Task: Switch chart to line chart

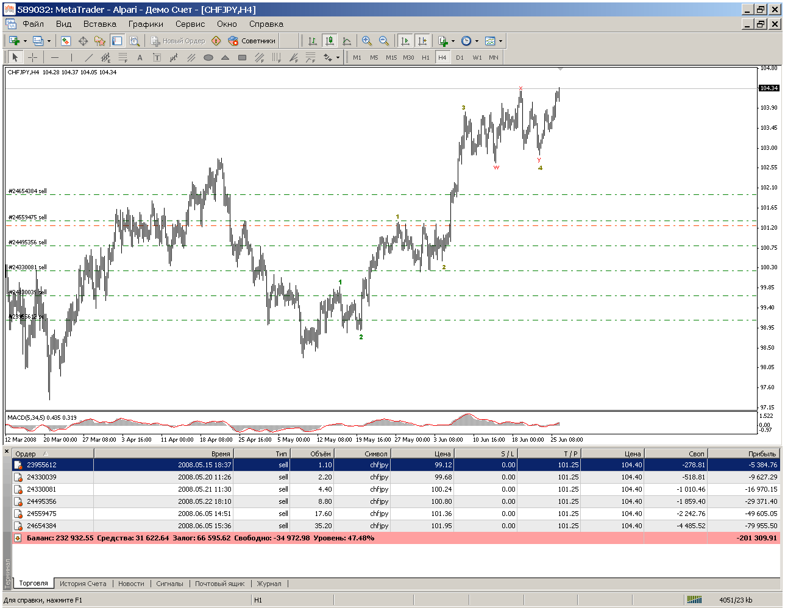Action: click(x=347, y=41)
